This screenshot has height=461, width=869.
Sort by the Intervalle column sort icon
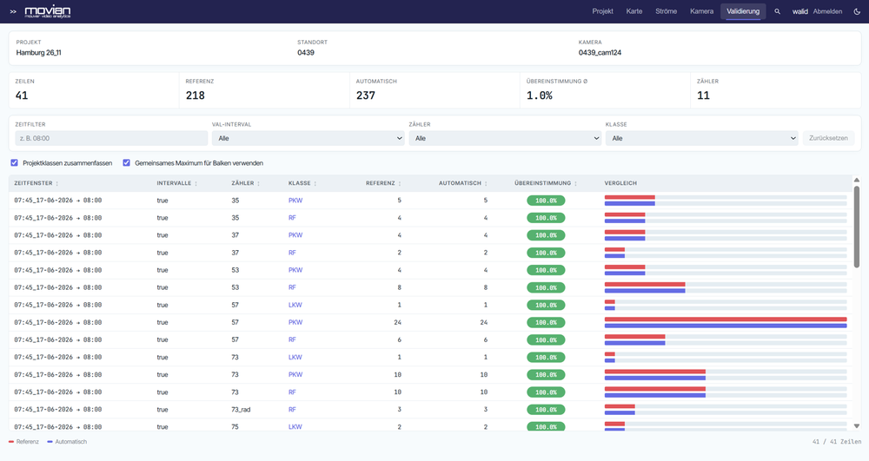coord(196,184)
